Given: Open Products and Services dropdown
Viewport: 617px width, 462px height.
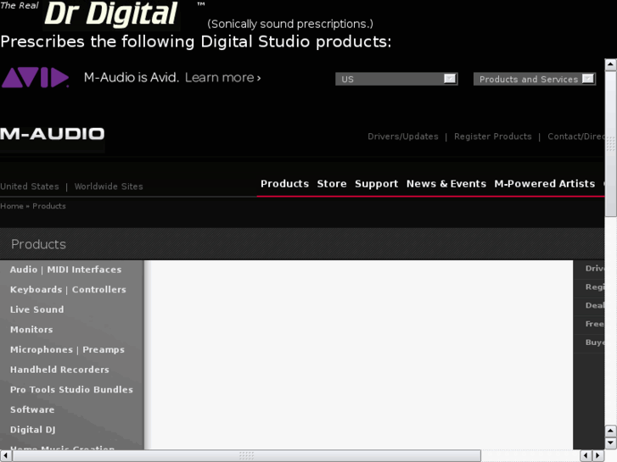Looking at the screenshot, I should click(x=535, y=79).
